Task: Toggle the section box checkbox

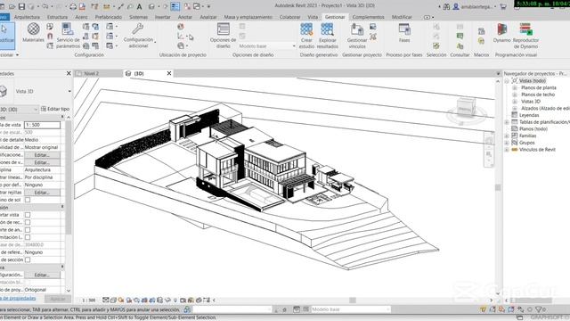Action: [x=28, y=259]
